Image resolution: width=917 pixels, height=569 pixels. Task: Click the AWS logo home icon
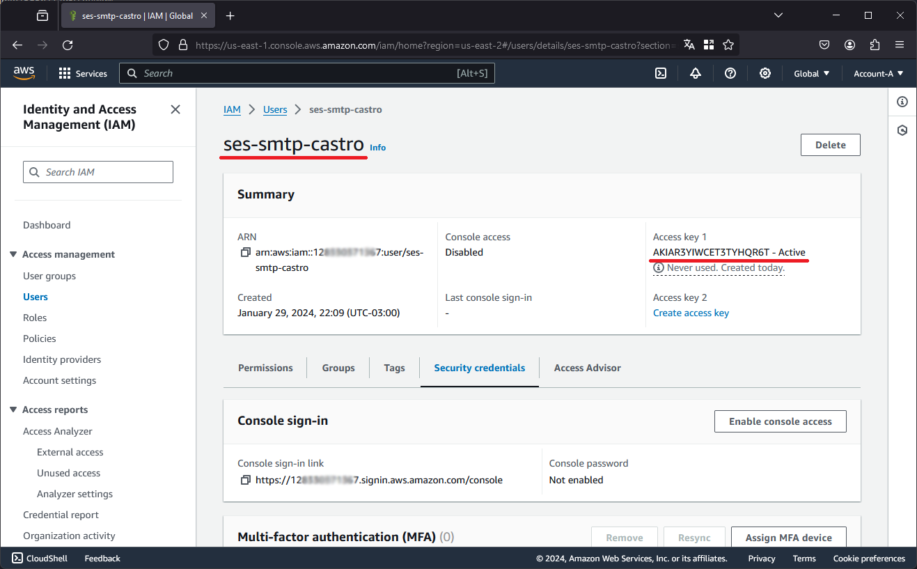(24, 73)
